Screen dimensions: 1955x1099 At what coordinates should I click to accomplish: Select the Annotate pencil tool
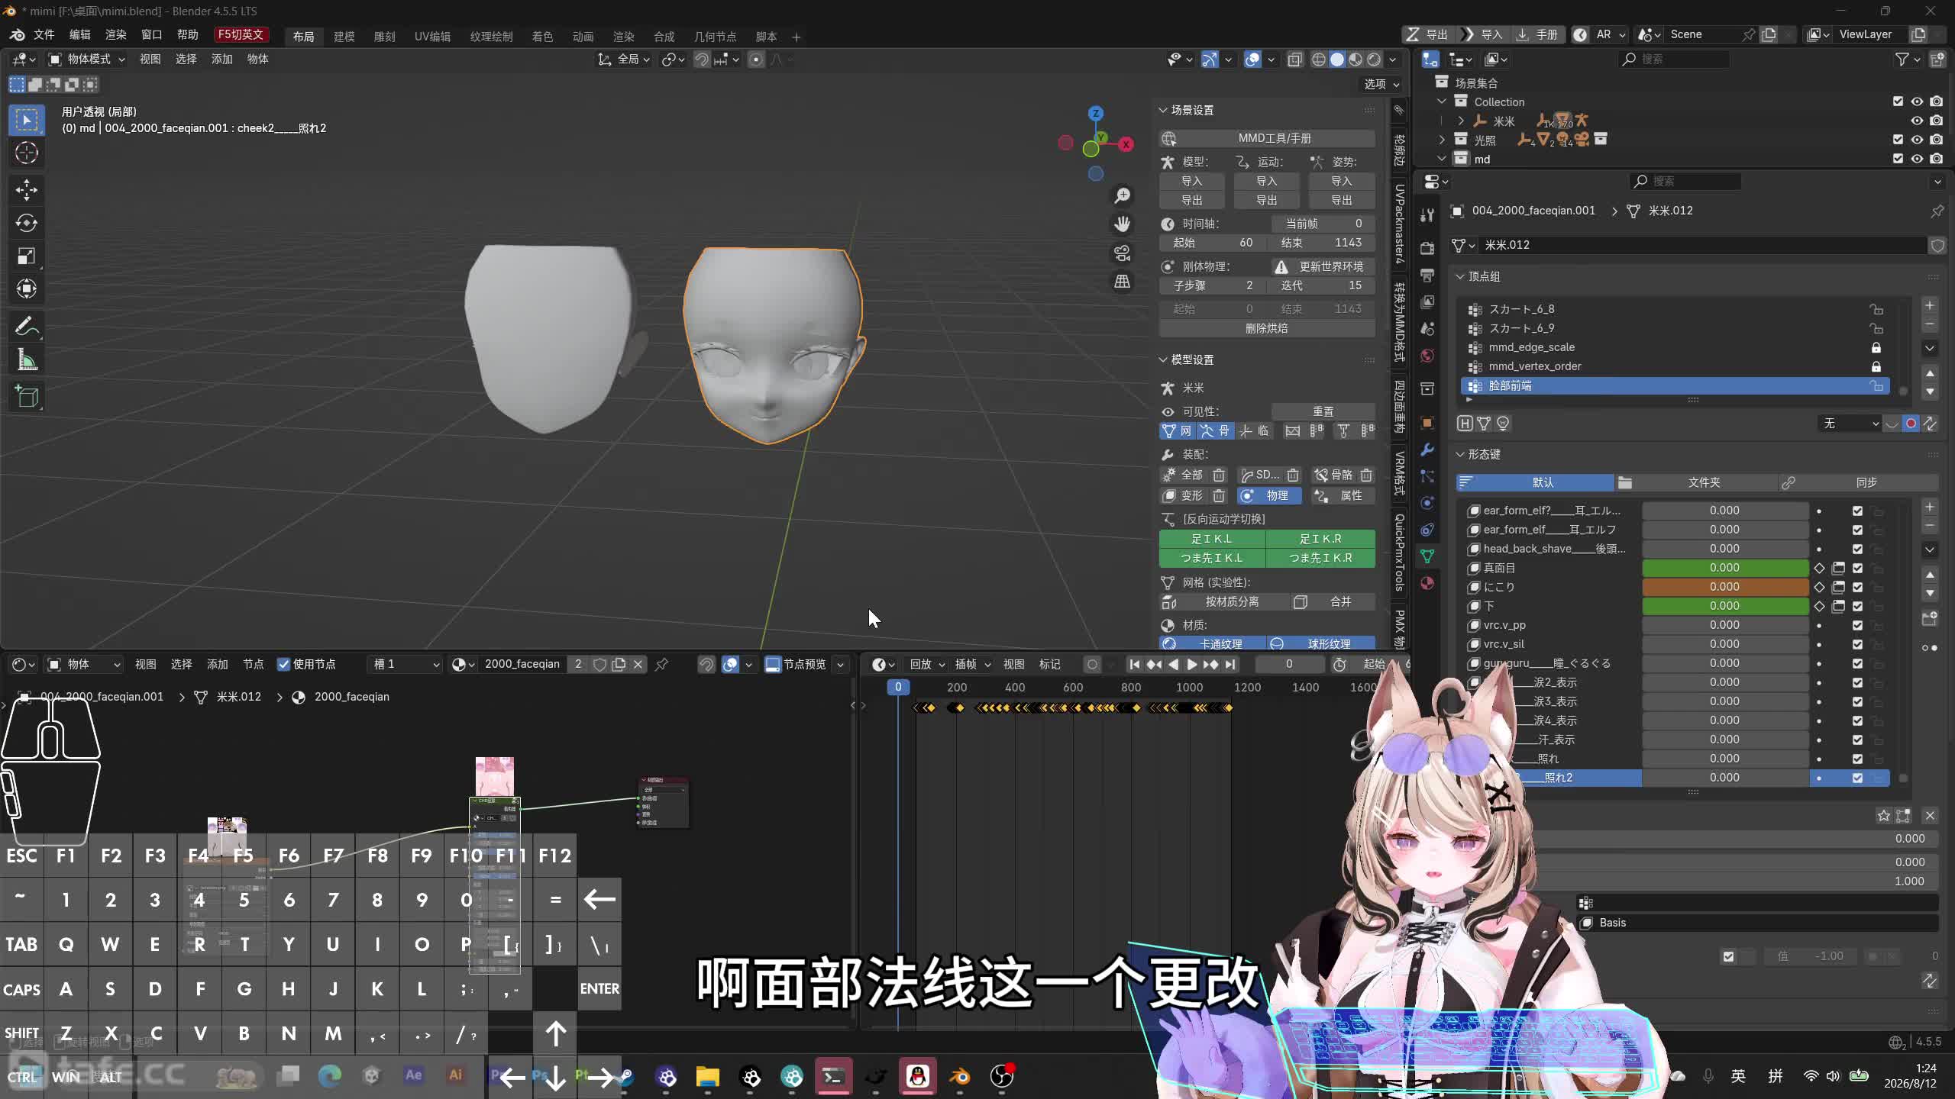(27, 327)
